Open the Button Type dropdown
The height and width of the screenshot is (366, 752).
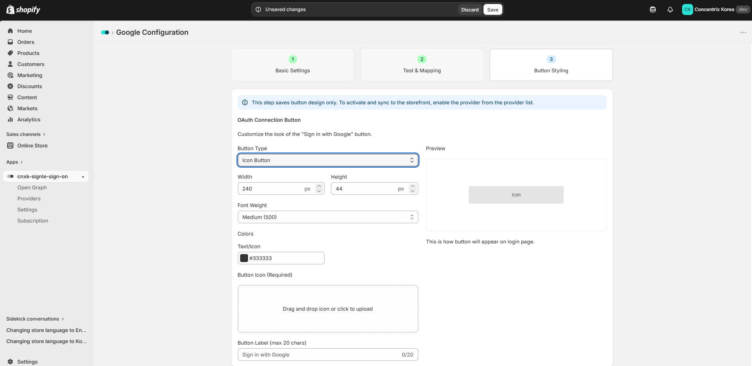coord(328,160)
